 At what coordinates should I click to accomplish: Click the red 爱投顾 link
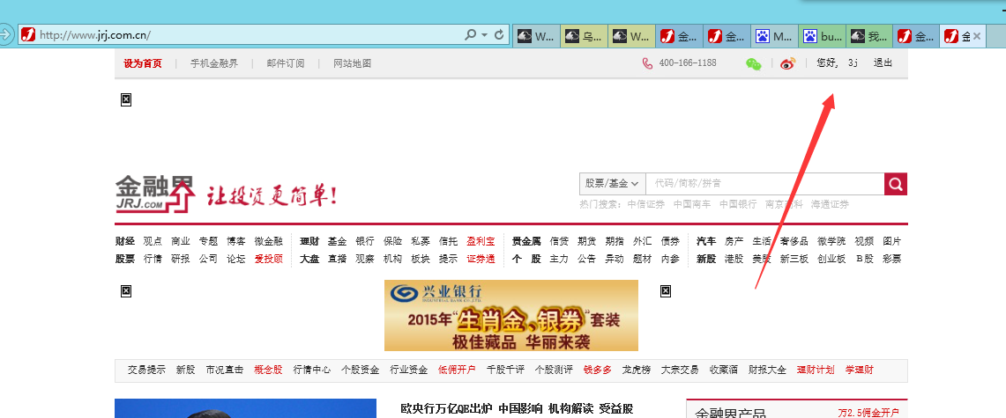[268, 260]
